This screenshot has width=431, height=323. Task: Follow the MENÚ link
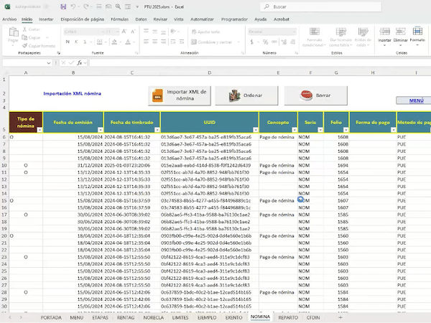coord(417,100)
